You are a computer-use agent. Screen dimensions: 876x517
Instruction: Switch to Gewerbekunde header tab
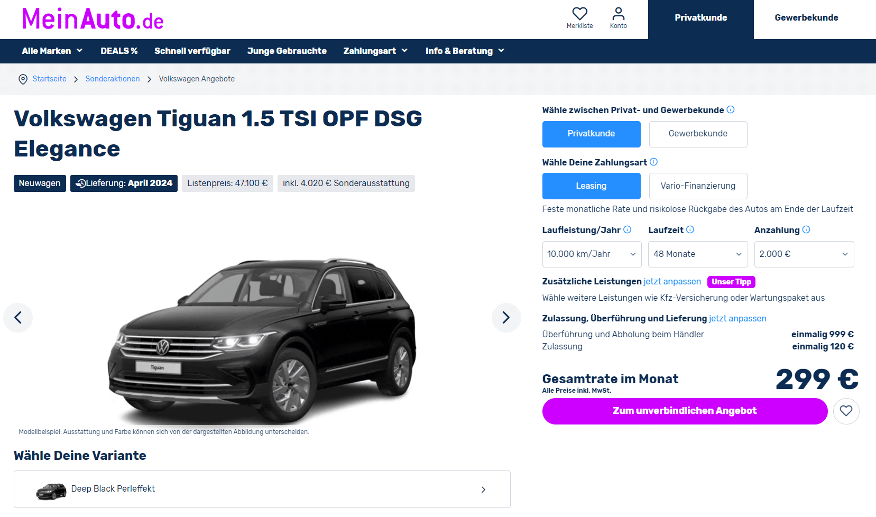(x=806, y=18)
